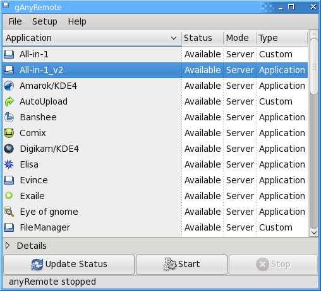Select the FileManager row
321x291 pixels.
(155, 227)
